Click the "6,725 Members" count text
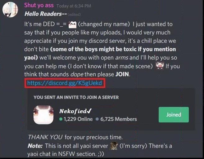The width and height of the screenshot is (204, 159). 119,119
